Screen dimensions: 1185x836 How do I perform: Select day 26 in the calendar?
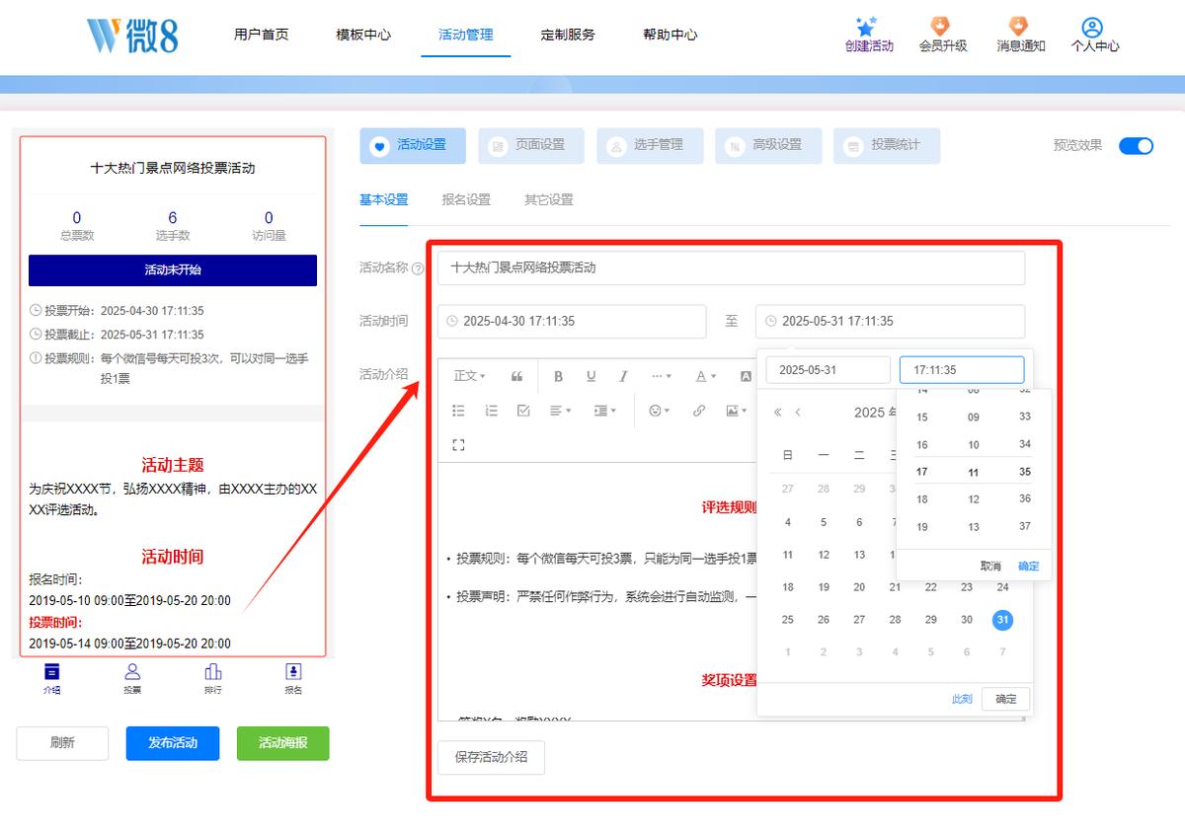pyautogui.click(x=824, y=620)
